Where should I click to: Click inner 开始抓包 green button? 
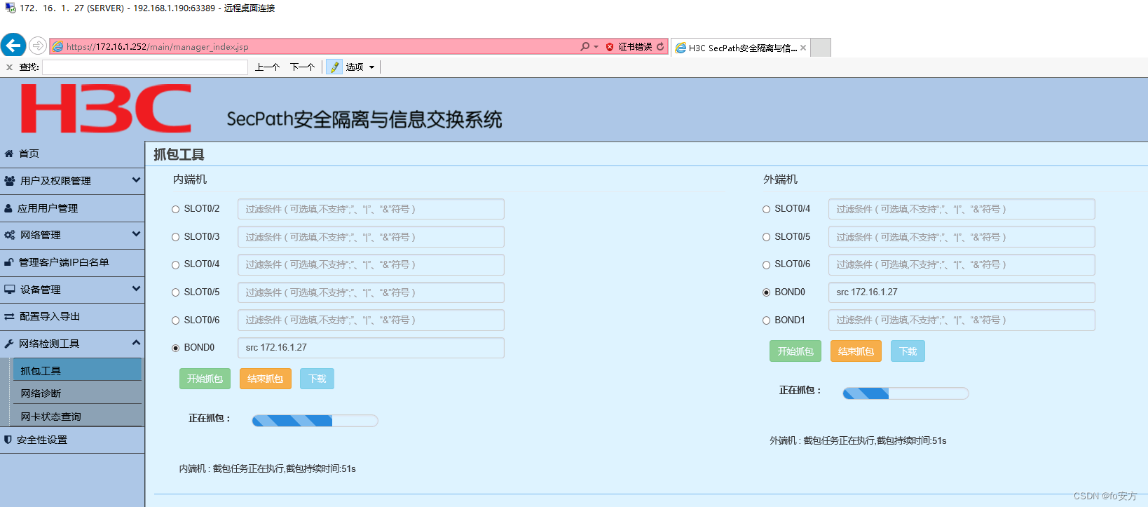tap(205, 379)
